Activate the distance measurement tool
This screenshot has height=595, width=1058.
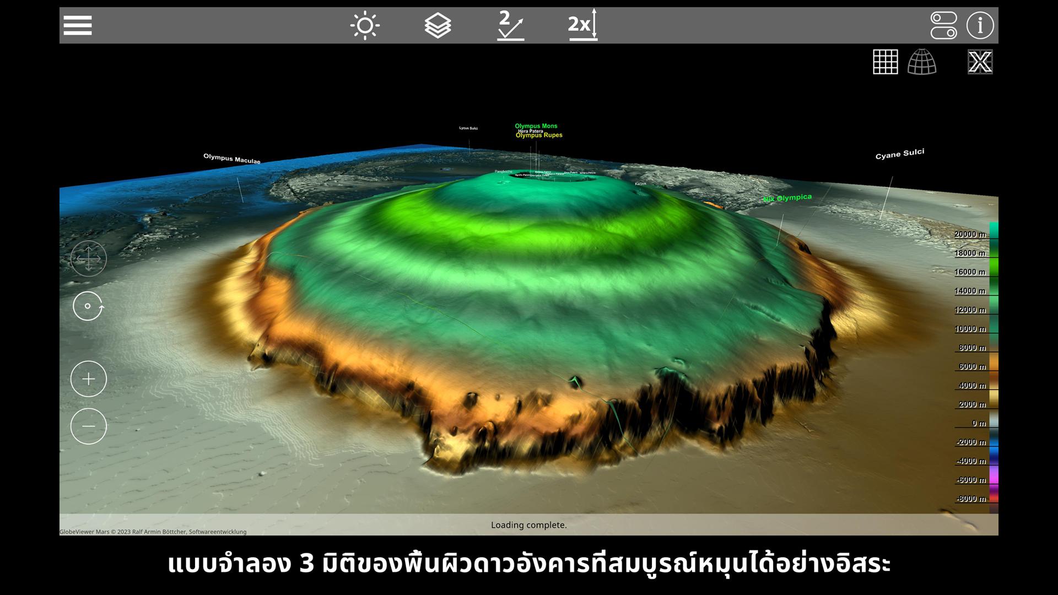(x=510, y=25)
